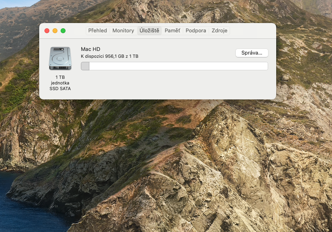Click the '1 TB jednotka SSD SATA' label
Image resolution: width=332 pixels, height=232 pixels.
[60, 83]
